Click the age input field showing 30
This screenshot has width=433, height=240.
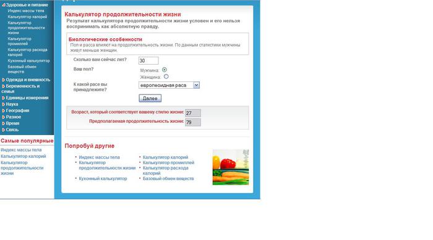pyautogui.click(x=148, y=60)
